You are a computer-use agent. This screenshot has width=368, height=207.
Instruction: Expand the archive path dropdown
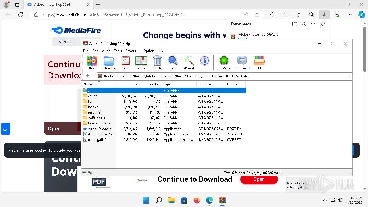[x=350, y=76]
